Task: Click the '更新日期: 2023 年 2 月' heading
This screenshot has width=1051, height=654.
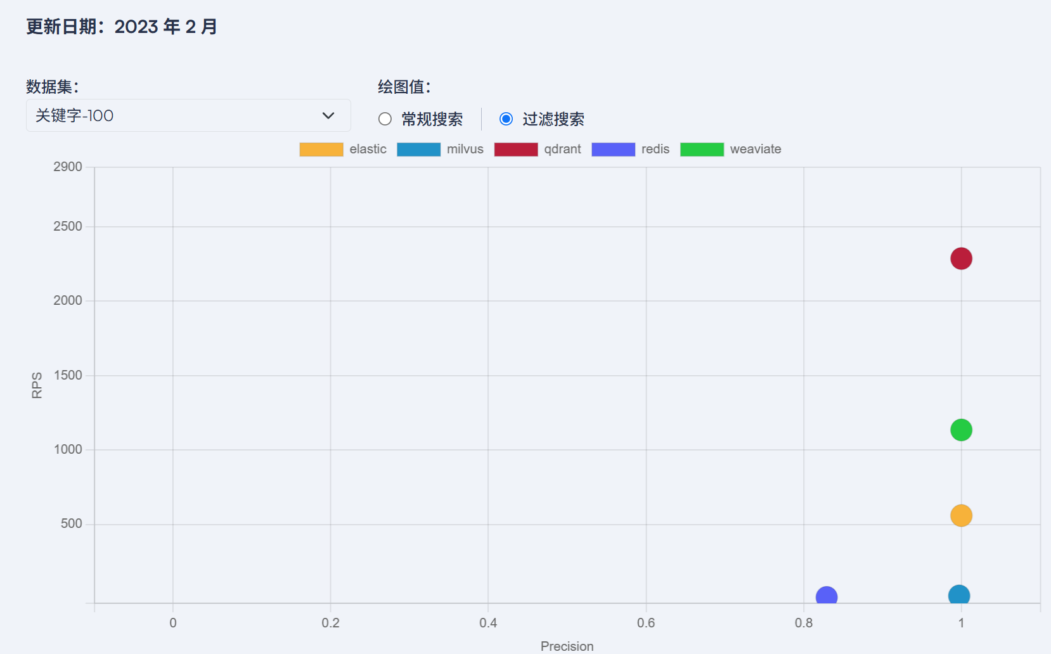Action: pos(121,27)
